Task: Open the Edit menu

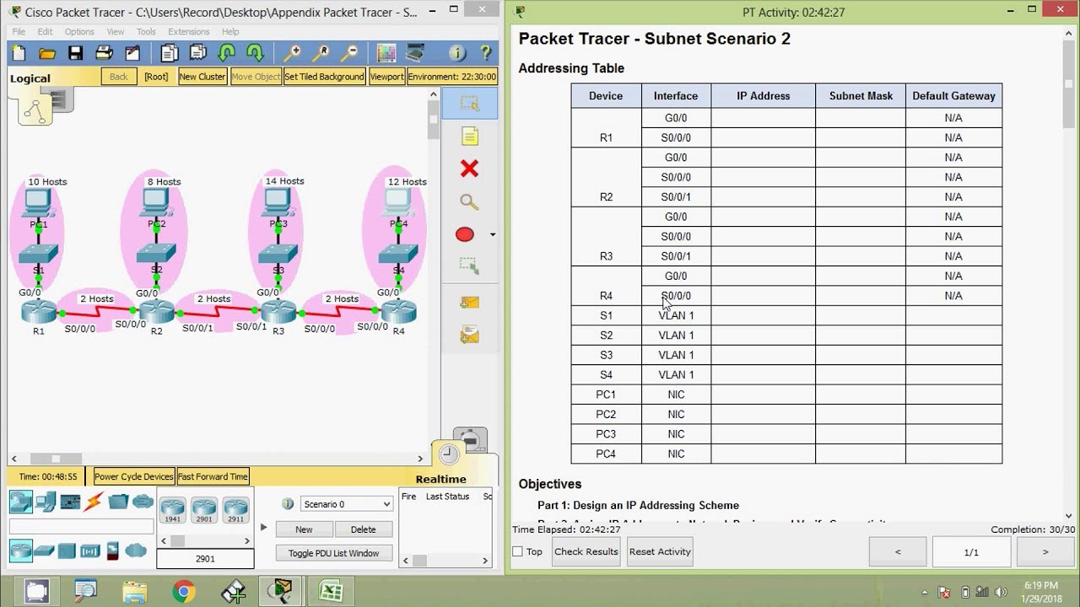Action: pyautogui.click(x=45, y=32)
